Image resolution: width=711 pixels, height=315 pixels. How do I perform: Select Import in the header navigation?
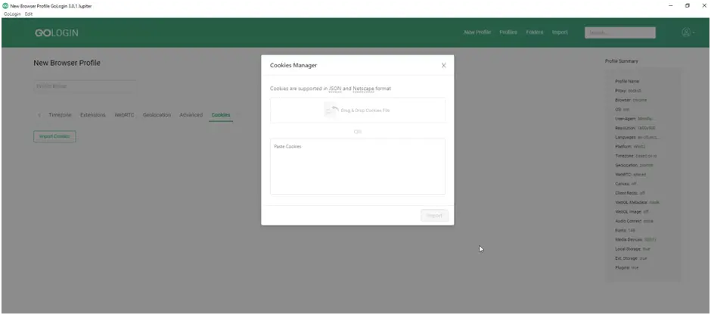tap(560, 33)
